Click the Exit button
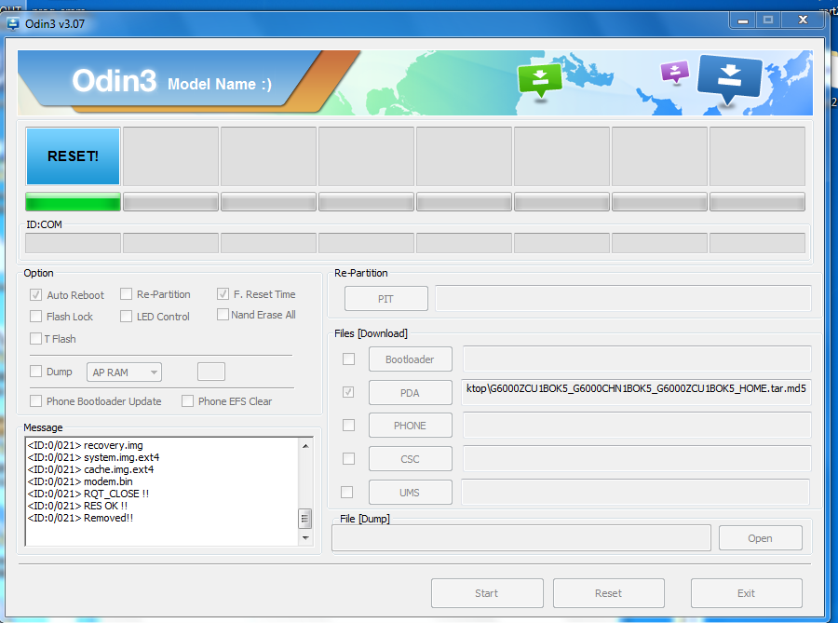The width and height of the screenshot is (838, 623). click(x=746, y=593)
